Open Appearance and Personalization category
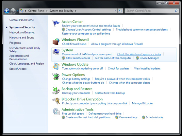This screenshot has width=182, height=136. (x=19, y=57)
